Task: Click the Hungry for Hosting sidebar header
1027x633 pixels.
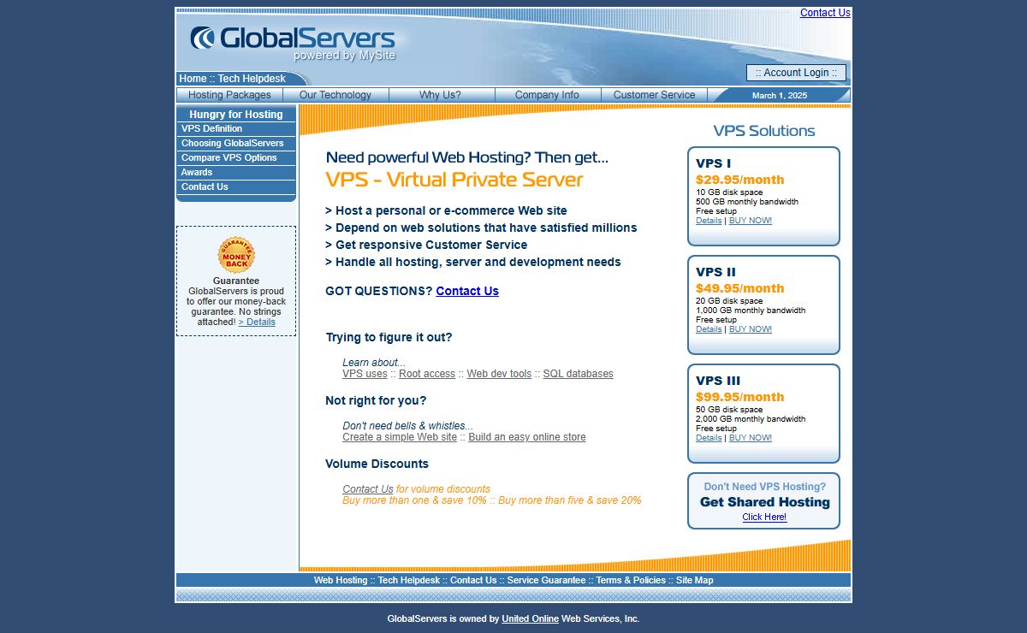Action: point(236,115)
